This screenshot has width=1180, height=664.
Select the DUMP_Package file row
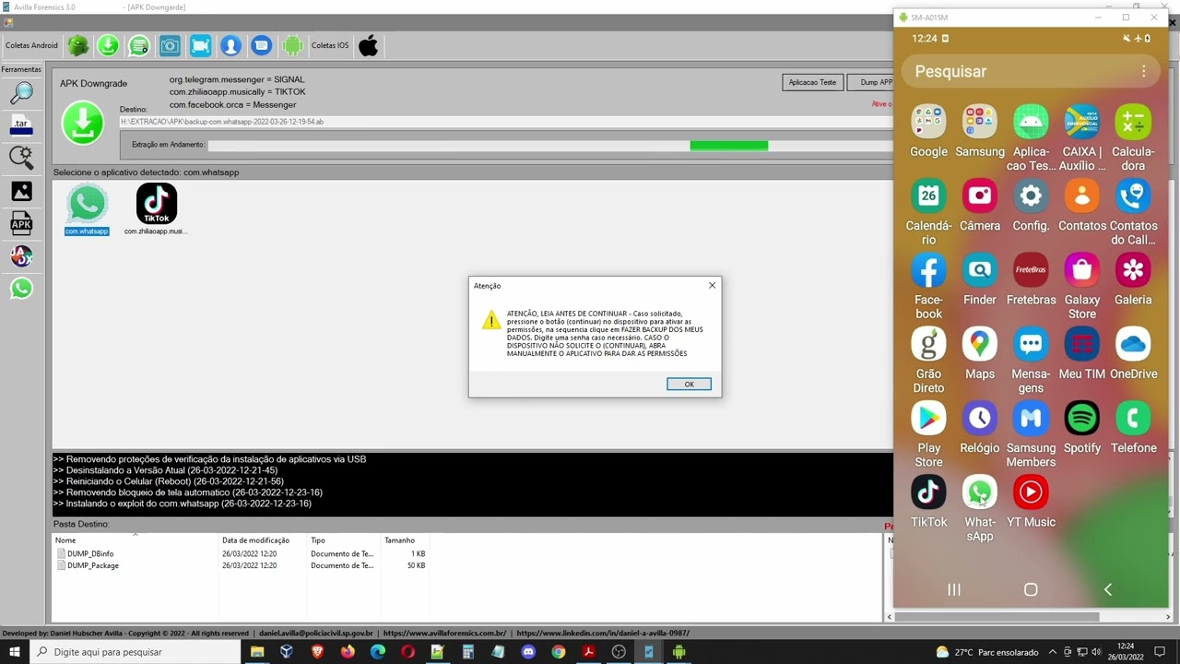click(240, 565)
